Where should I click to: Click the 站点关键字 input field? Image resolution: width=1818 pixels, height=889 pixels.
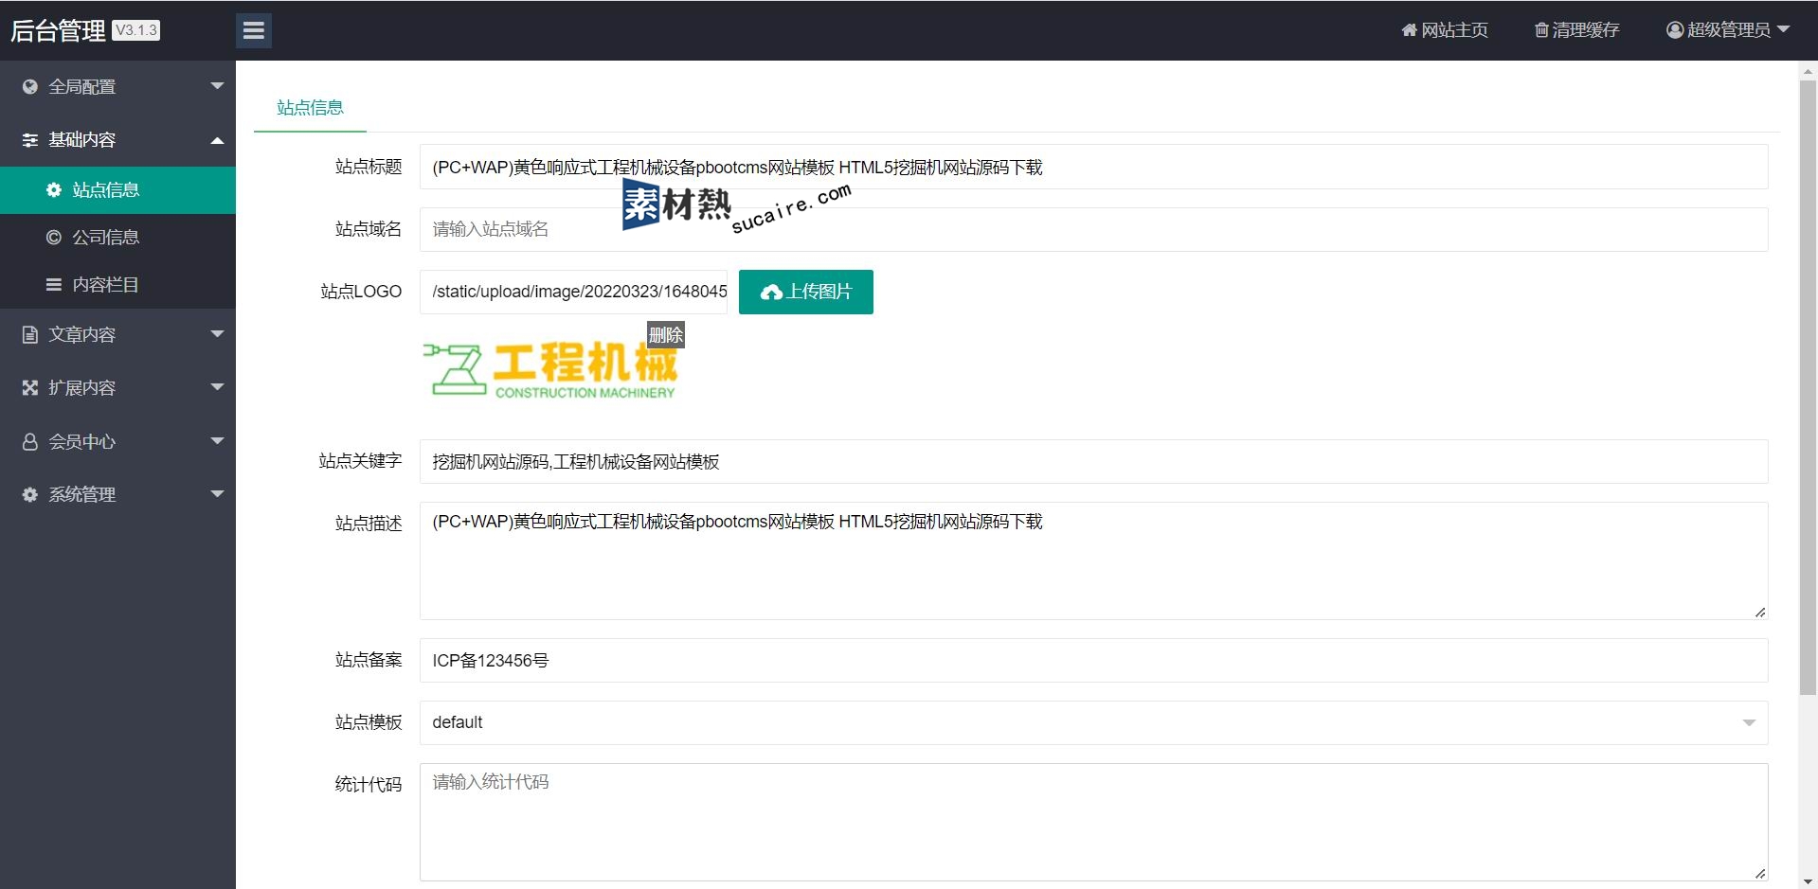click(1093, 461)
